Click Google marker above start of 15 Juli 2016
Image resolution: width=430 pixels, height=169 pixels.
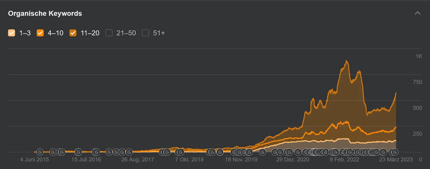click(78, 152)
